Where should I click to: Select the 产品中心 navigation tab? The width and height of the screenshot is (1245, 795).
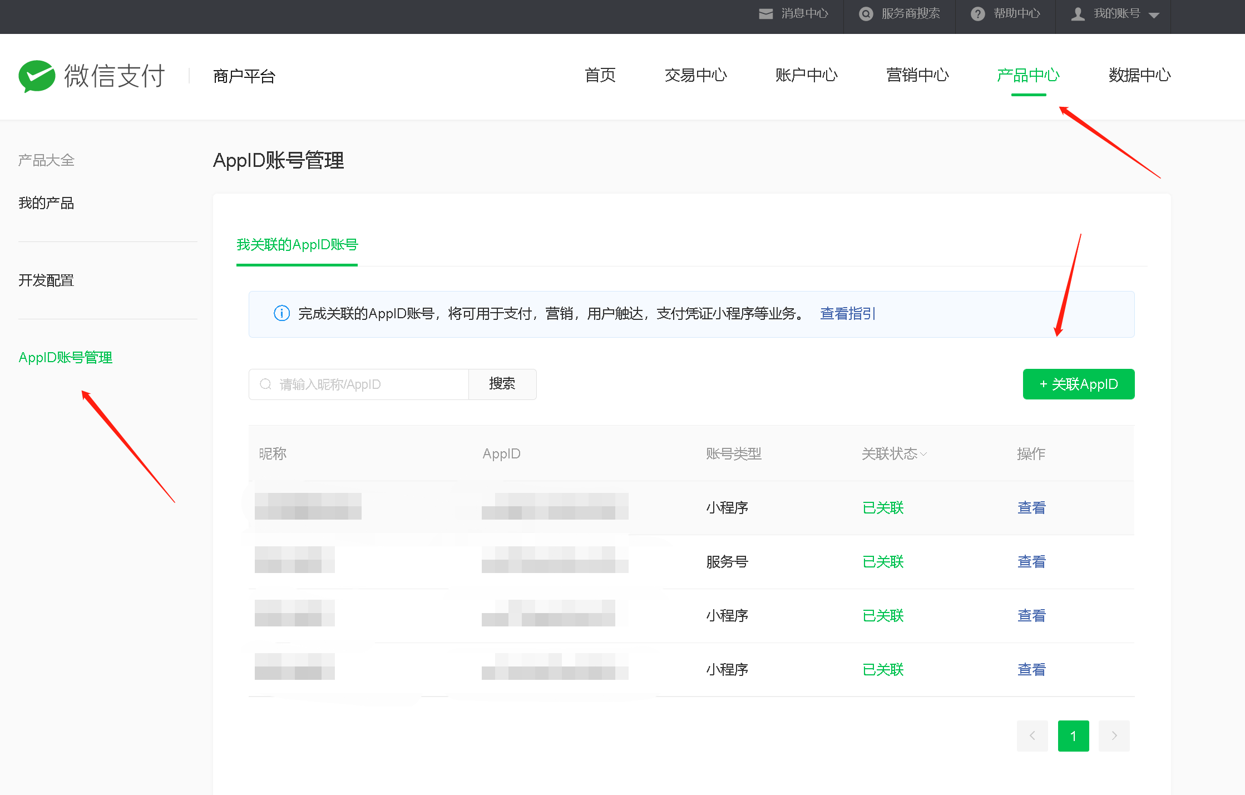pyautogui.click(x=1028, y=75)
